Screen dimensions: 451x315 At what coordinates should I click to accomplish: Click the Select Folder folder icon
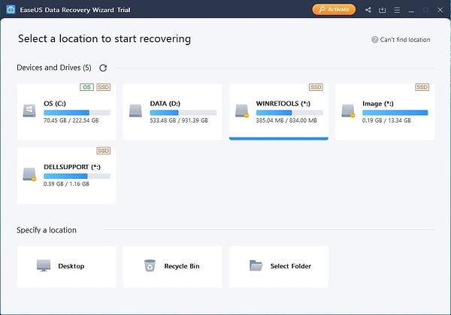click(x=256, y=265)
